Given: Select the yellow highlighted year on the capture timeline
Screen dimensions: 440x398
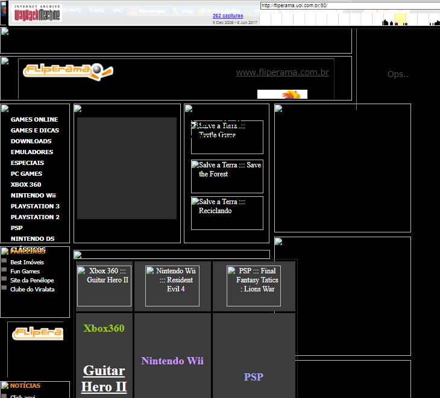Looking at the screenshot, I should [x=400, y=19].
